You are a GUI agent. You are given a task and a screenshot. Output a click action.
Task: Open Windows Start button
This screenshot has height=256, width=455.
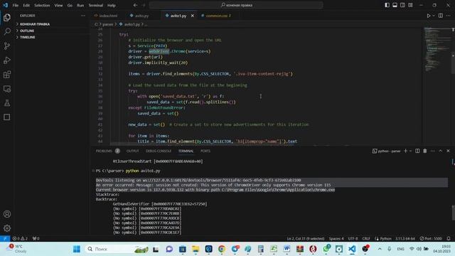pyautogui.click(x=77, y=249)
